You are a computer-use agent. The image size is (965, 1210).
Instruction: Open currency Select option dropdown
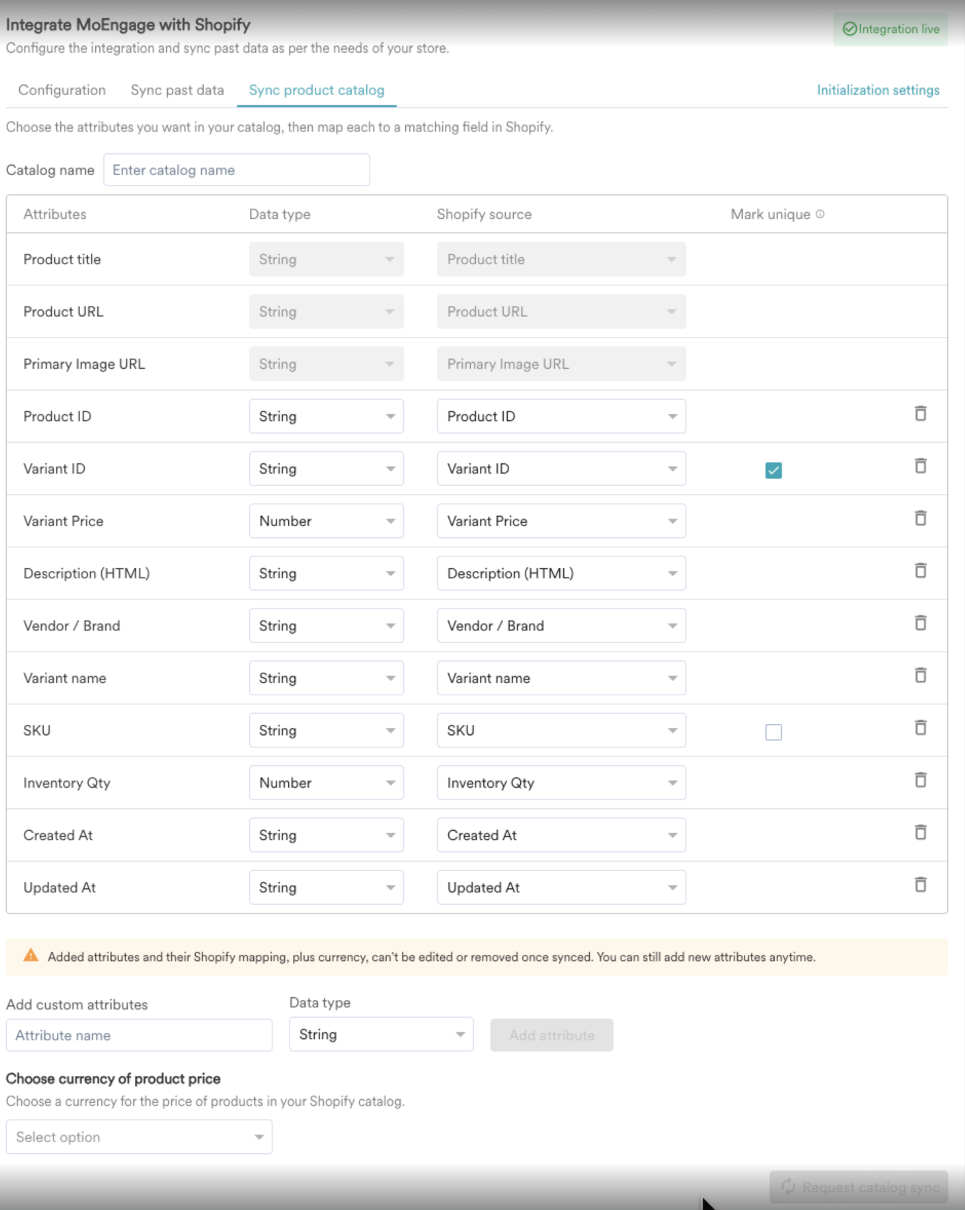tap(139, 1137)
